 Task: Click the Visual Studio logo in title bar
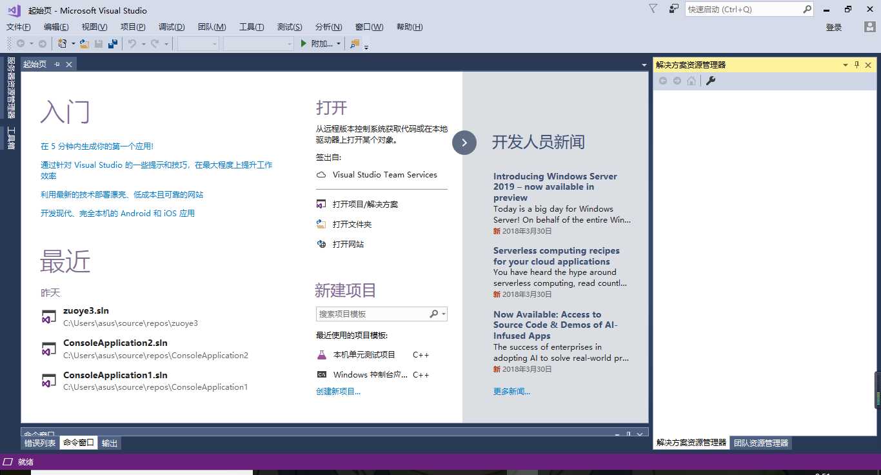[x=14, y=10]
